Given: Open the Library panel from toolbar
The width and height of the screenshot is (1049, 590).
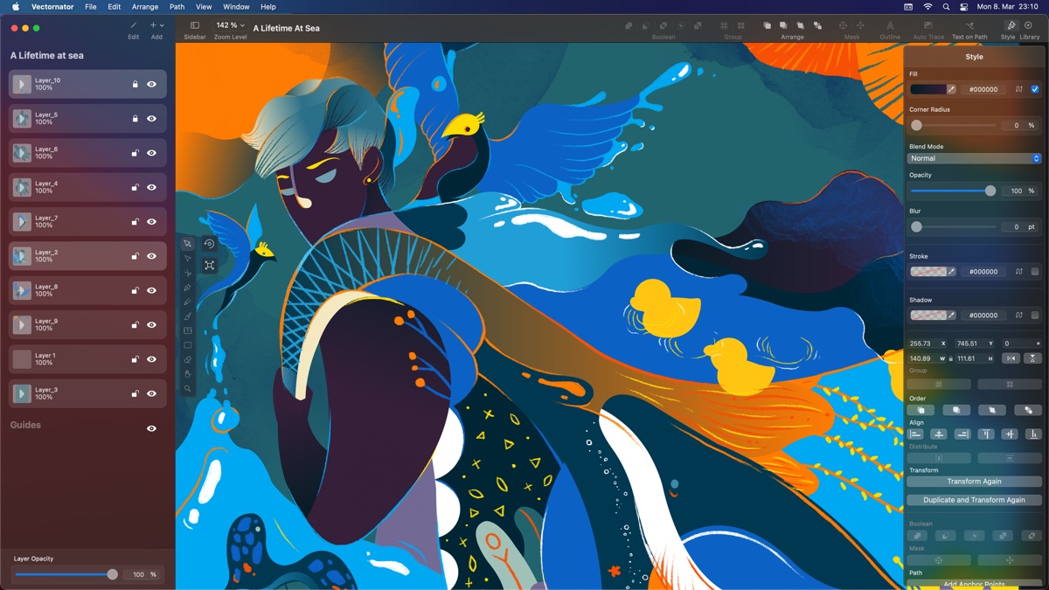Looking at the screenshot, I should coord(1029,26).
